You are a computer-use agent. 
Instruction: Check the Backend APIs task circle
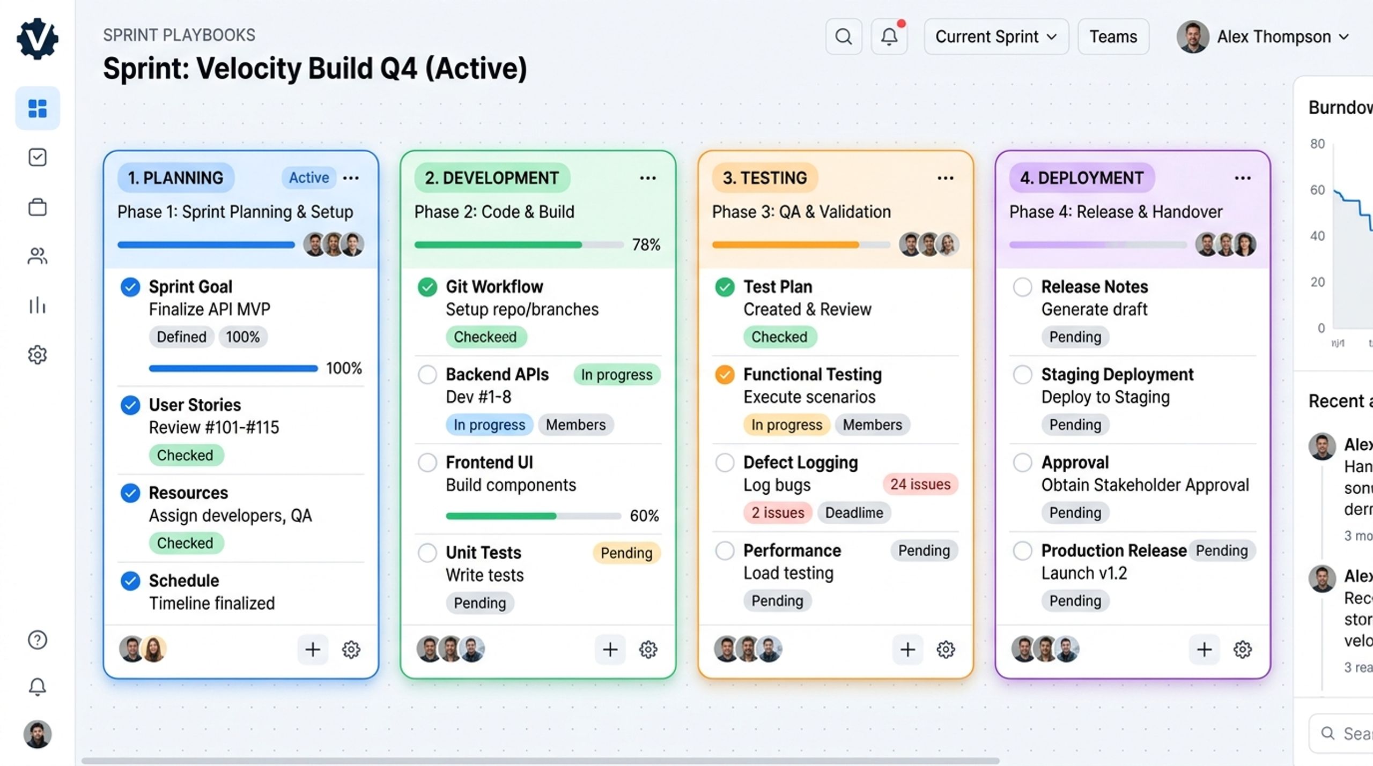pos(427,375)
